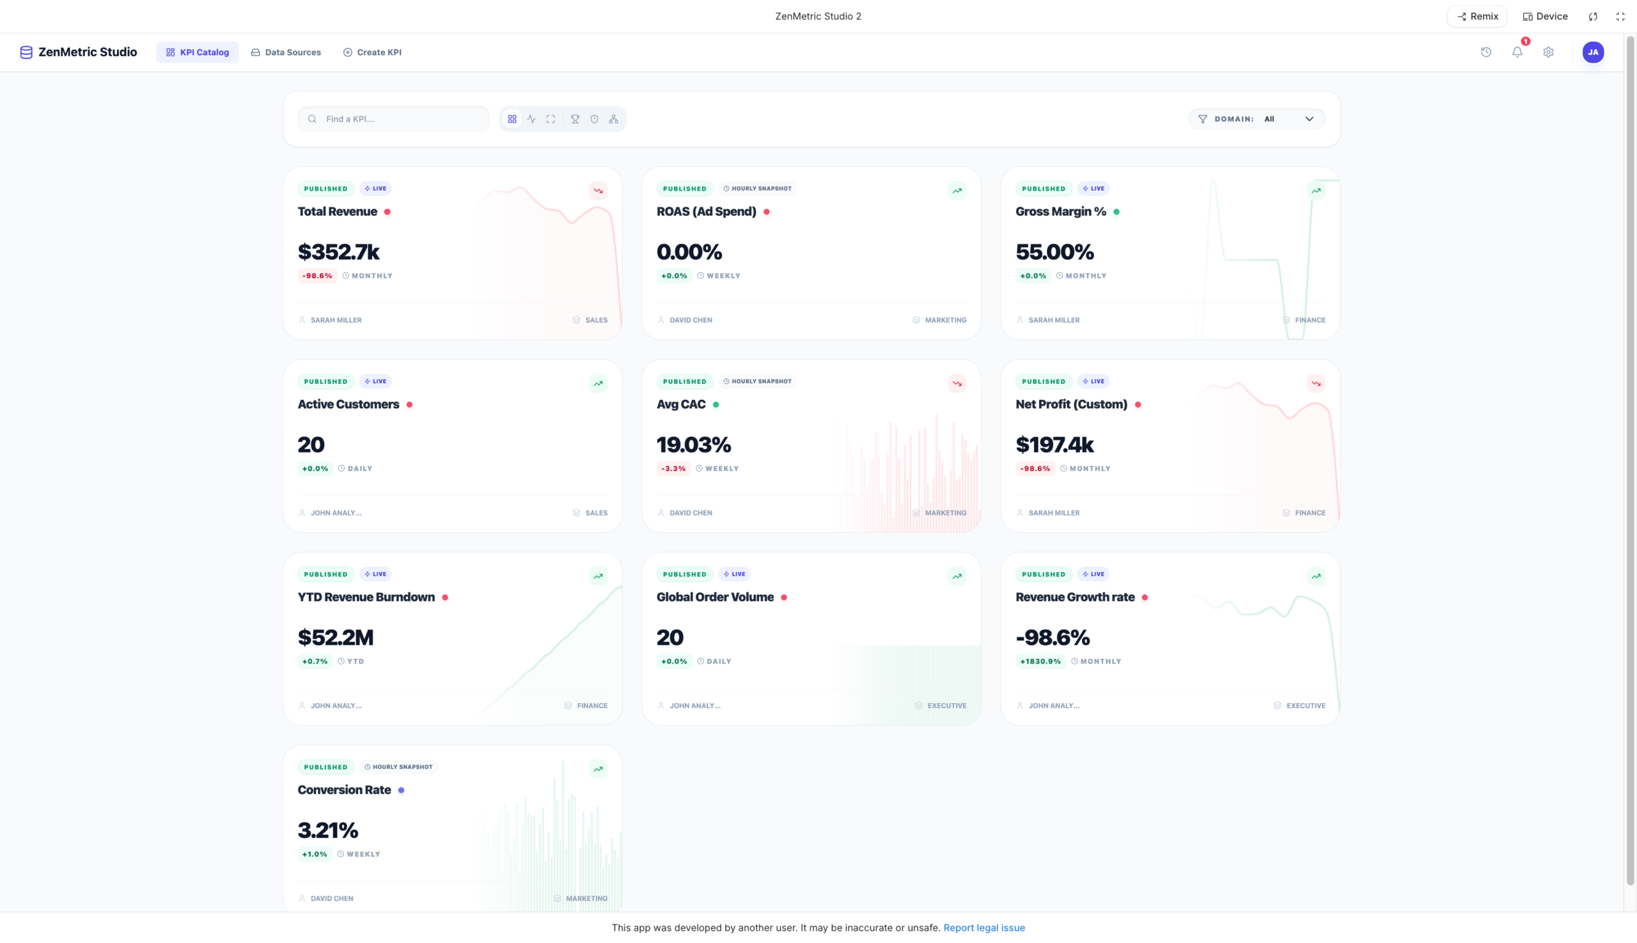Screen dimensions: 1637x943
Task: Open the settings gear icon
Action: pyautogui.click(x=1547, y=52)
